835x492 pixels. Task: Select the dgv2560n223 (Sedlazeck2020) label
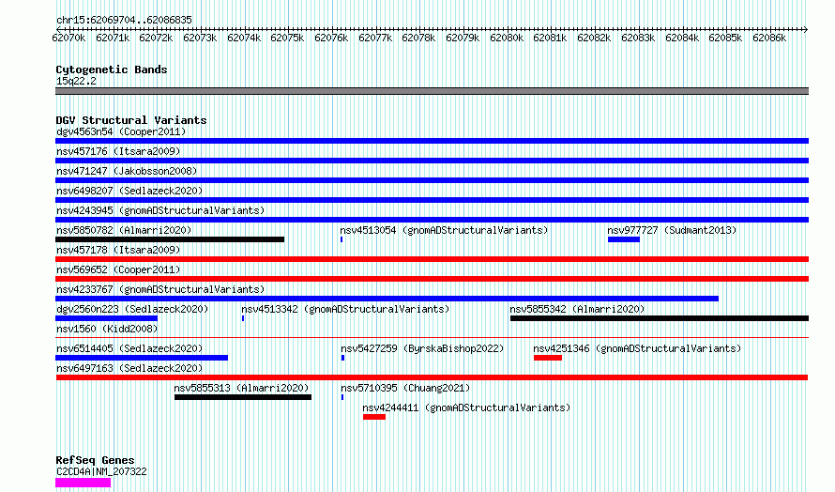[x=132, y=309]
